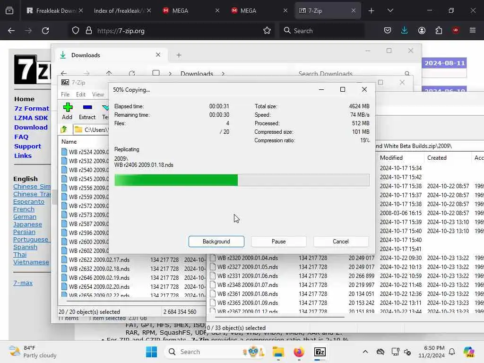Viewport: 484px width, 363px height.
Task: Open the browser downloads panel icon
Action: pos(405,31)
